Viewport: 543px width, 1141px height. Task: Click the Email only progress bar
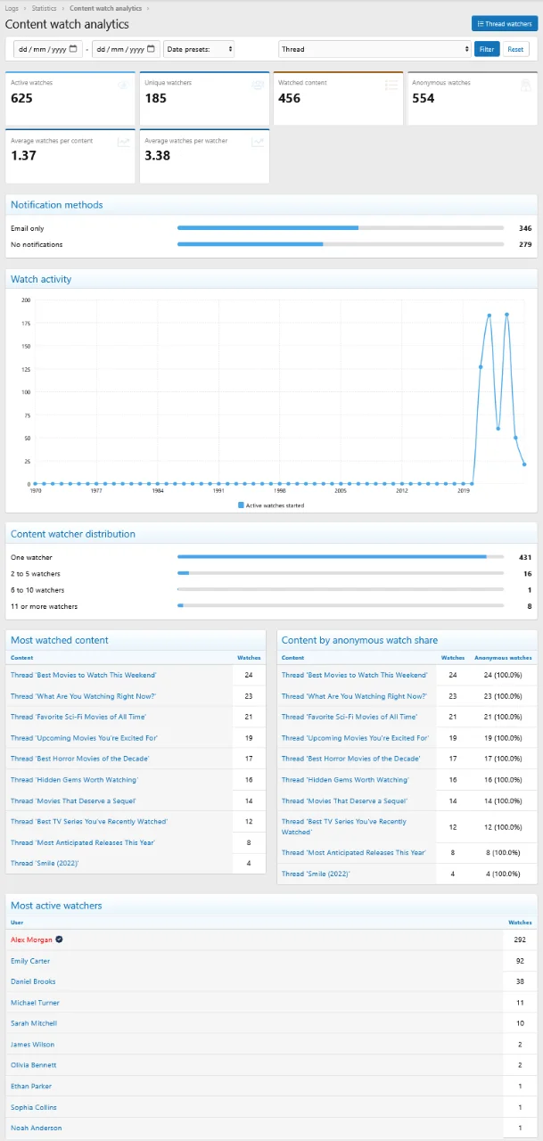coord(341,228)
